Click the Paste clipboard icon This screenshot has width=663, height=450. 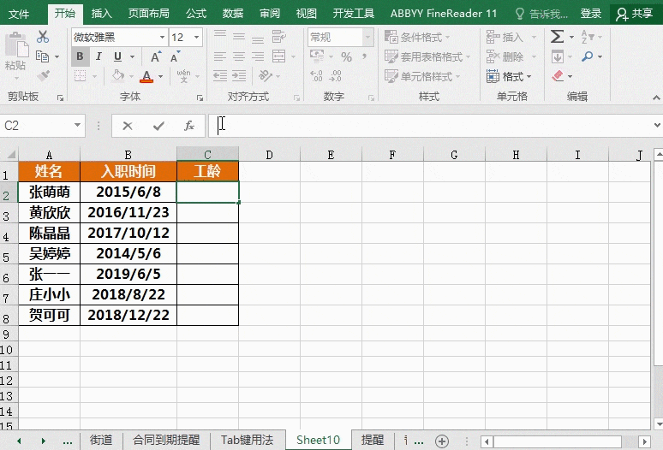point(16,45)
